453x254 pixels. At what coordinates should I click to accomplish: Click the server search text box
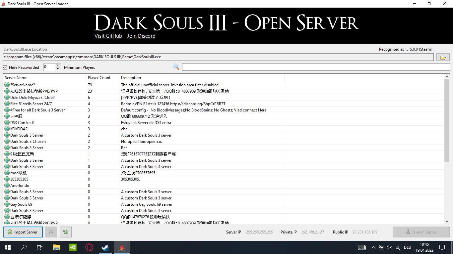316,67
